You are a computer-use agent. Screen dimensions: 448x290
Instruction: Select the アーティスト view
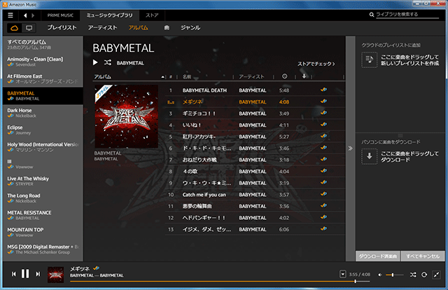point(103,28)
